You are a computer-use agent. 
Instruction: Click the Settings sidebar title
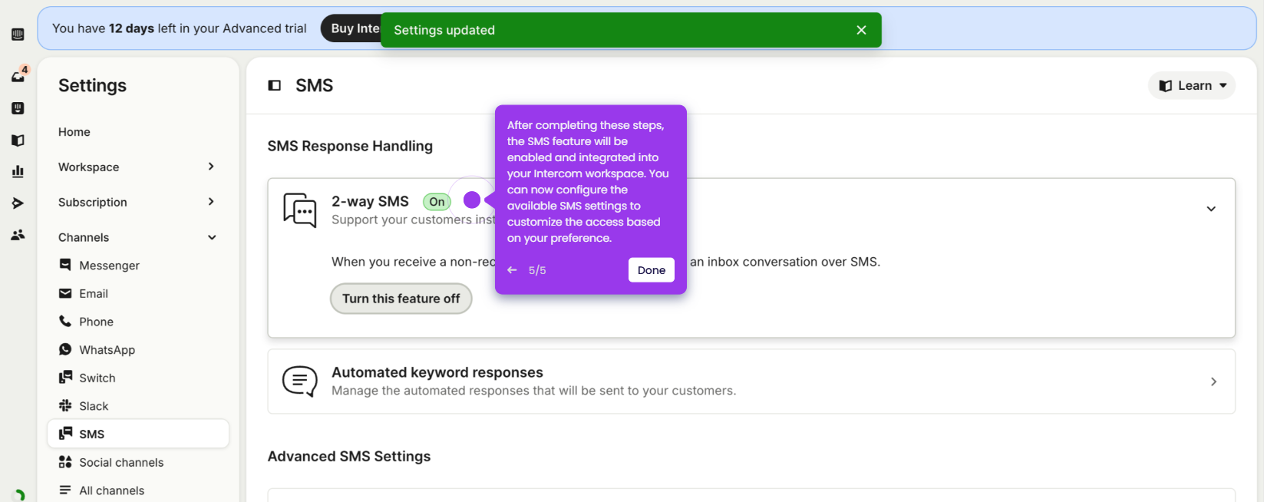(x=92, y=85)
